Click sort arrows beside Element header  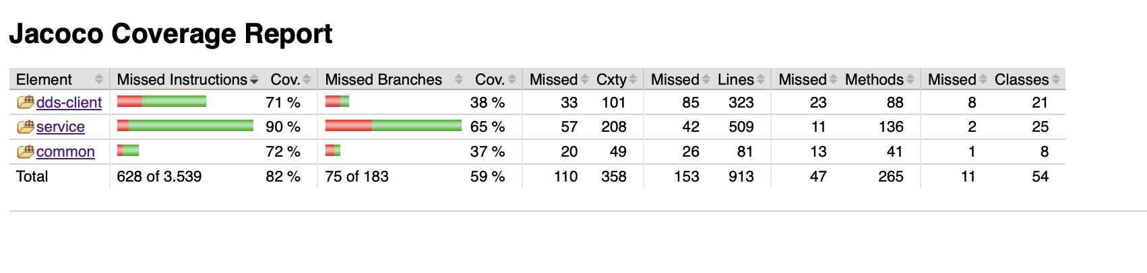pos(99,79)
